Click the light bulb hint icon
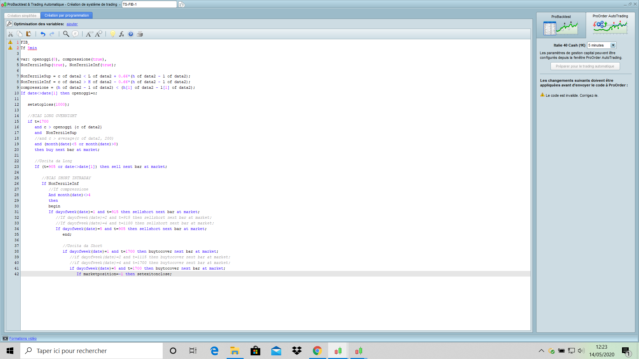 (x=112, y=34)
